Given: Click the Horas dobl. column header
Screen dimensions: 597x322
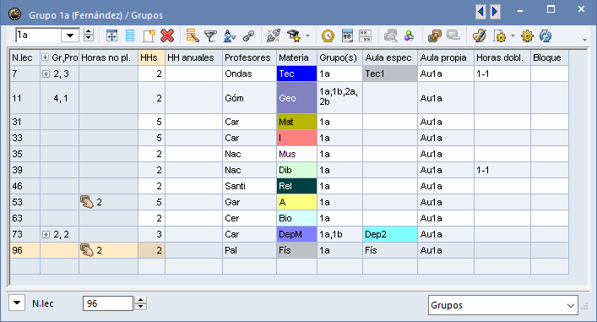Looking at the screenshot, I should (x=502, y=57).
